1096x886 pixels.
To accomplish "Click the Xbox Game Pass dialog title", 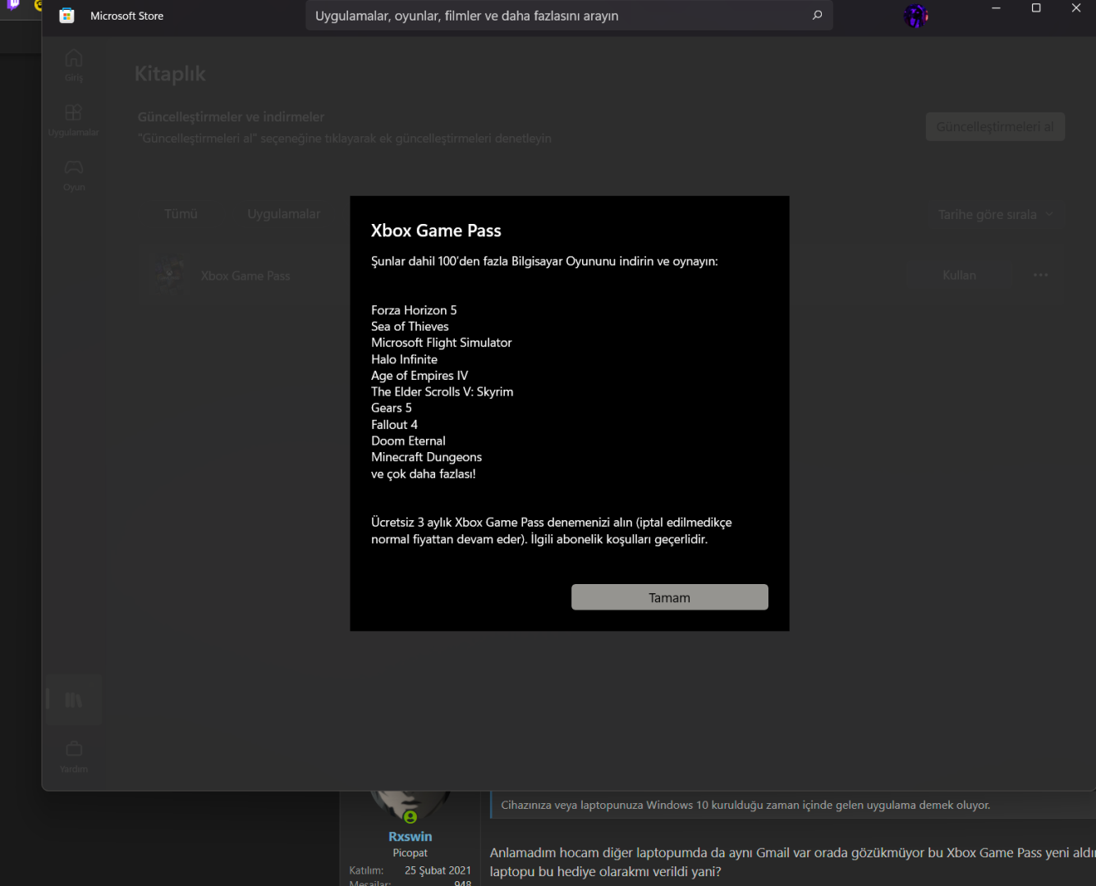I will (x=436, y=231).
